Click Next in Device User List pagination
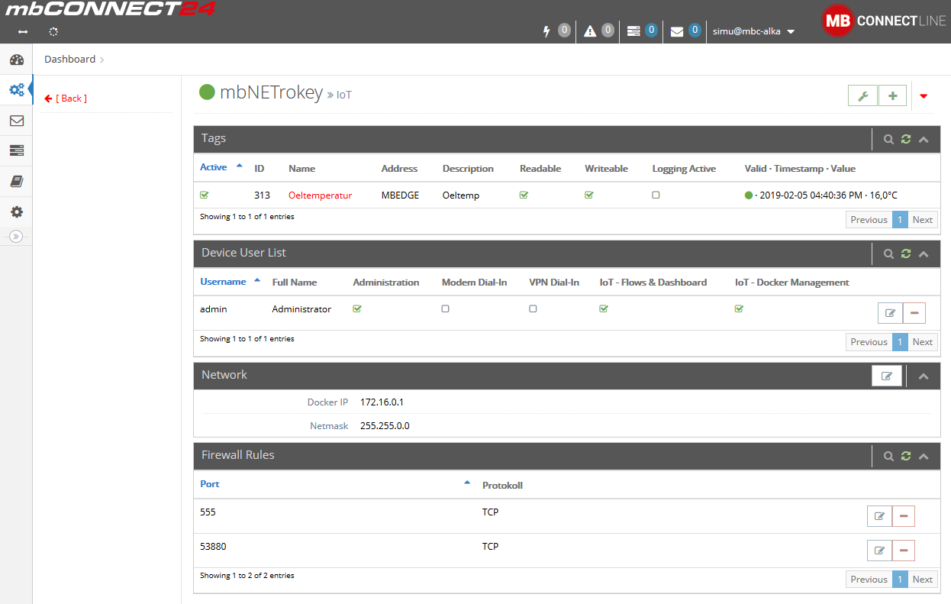 923,342
